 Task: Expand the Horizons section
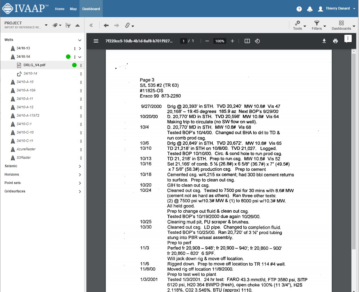[80, 175]
